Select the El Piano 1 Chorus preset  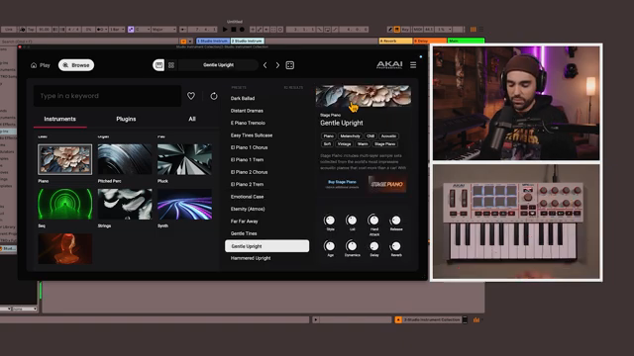coord(249,147)
